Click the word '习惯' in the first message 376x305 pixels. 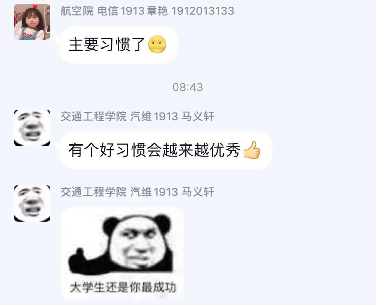point(115,45)
